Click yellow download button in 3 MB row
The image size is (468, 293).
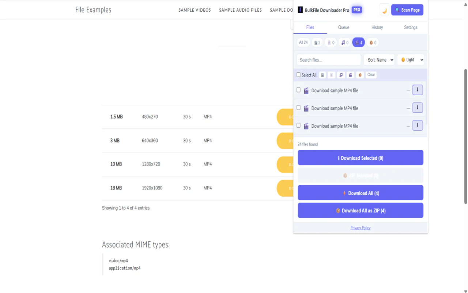(x=285, y=141)
